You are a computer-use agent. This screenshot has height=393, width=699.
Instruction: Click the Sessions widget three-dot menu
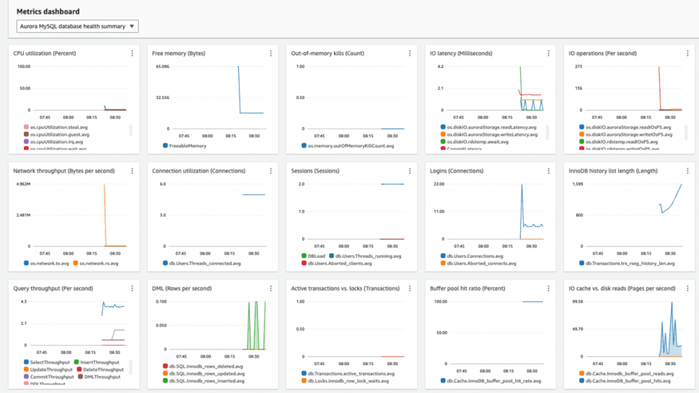[x=410, y=171]
